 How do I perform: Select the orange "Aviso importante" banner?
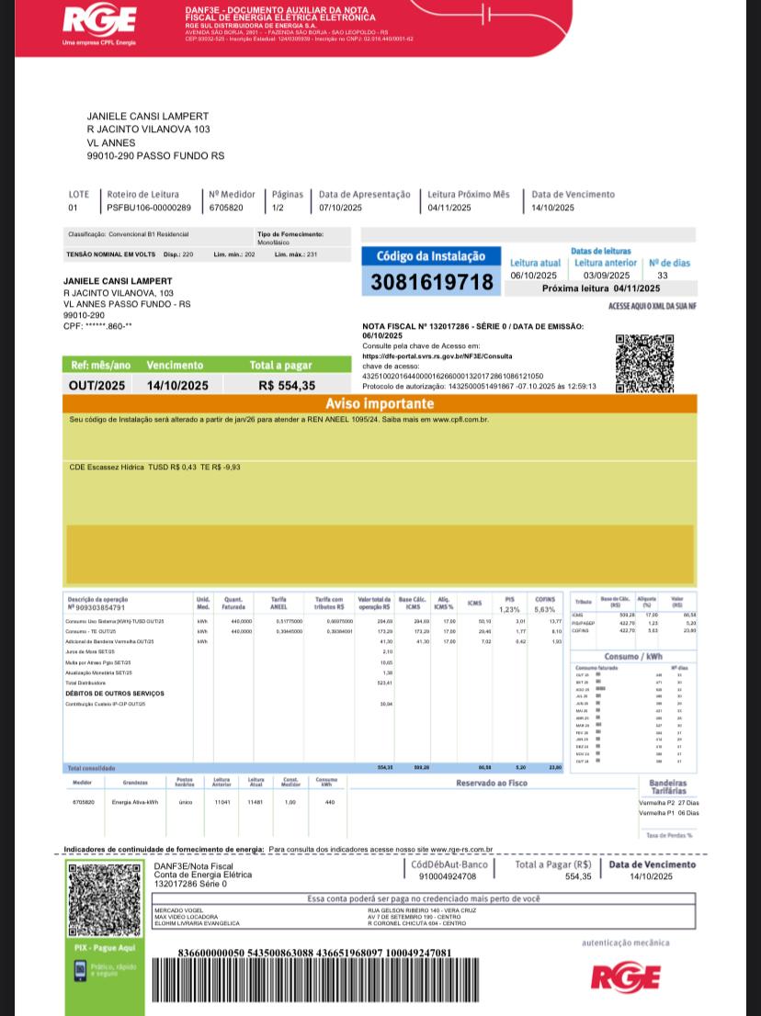tap(380, 404)
